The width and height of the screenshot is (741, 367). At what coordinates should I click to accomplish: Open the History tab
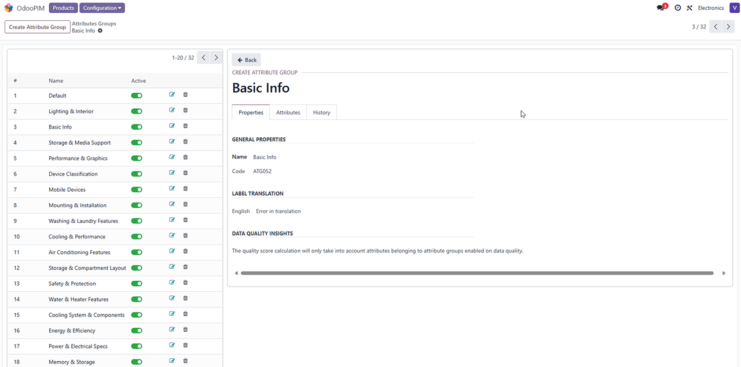coord(321,112)
